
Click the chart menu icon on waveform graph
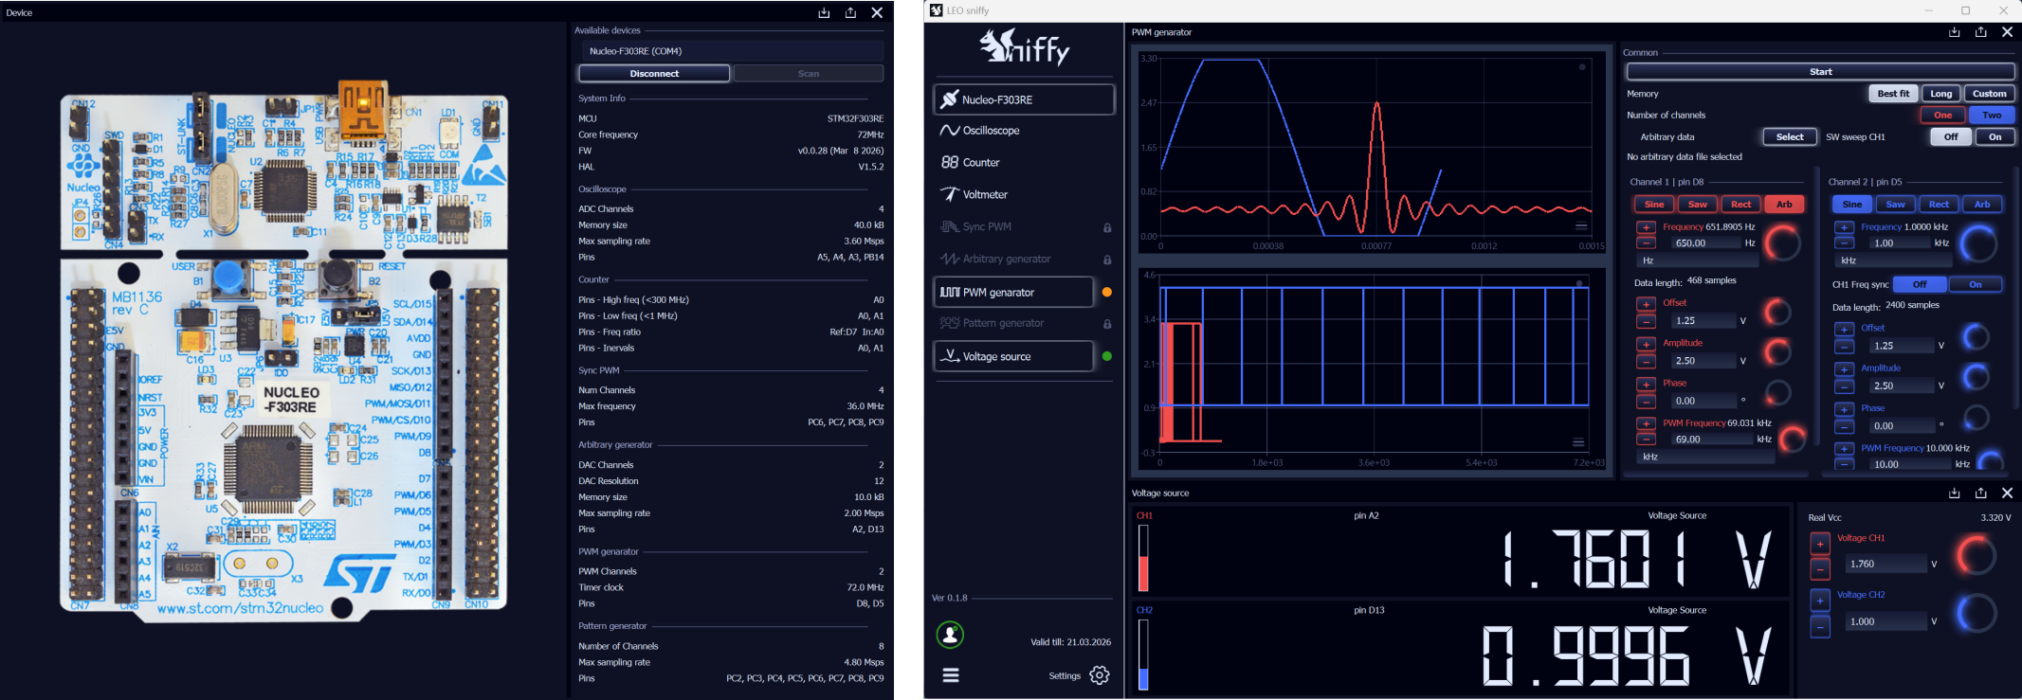coord(1581,226)
